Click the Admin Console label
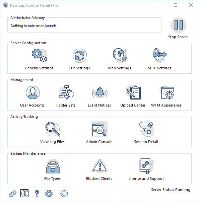 click(x=99, y=142)
